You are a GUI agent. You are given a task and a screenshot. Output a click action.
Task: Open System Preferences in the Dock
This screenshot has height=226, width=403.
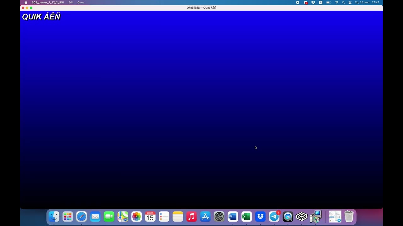[x=219, y=217]
